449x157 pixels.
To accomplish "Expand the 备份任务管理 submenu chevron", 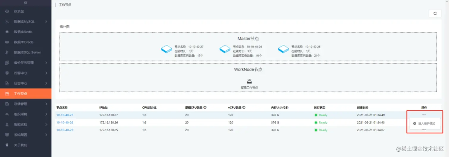I will (x=46, y=63).
